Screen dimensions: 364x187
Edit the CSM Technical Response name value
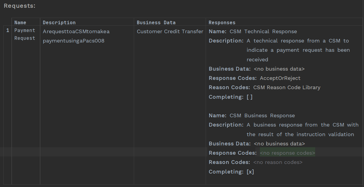(x=263, y=31)
